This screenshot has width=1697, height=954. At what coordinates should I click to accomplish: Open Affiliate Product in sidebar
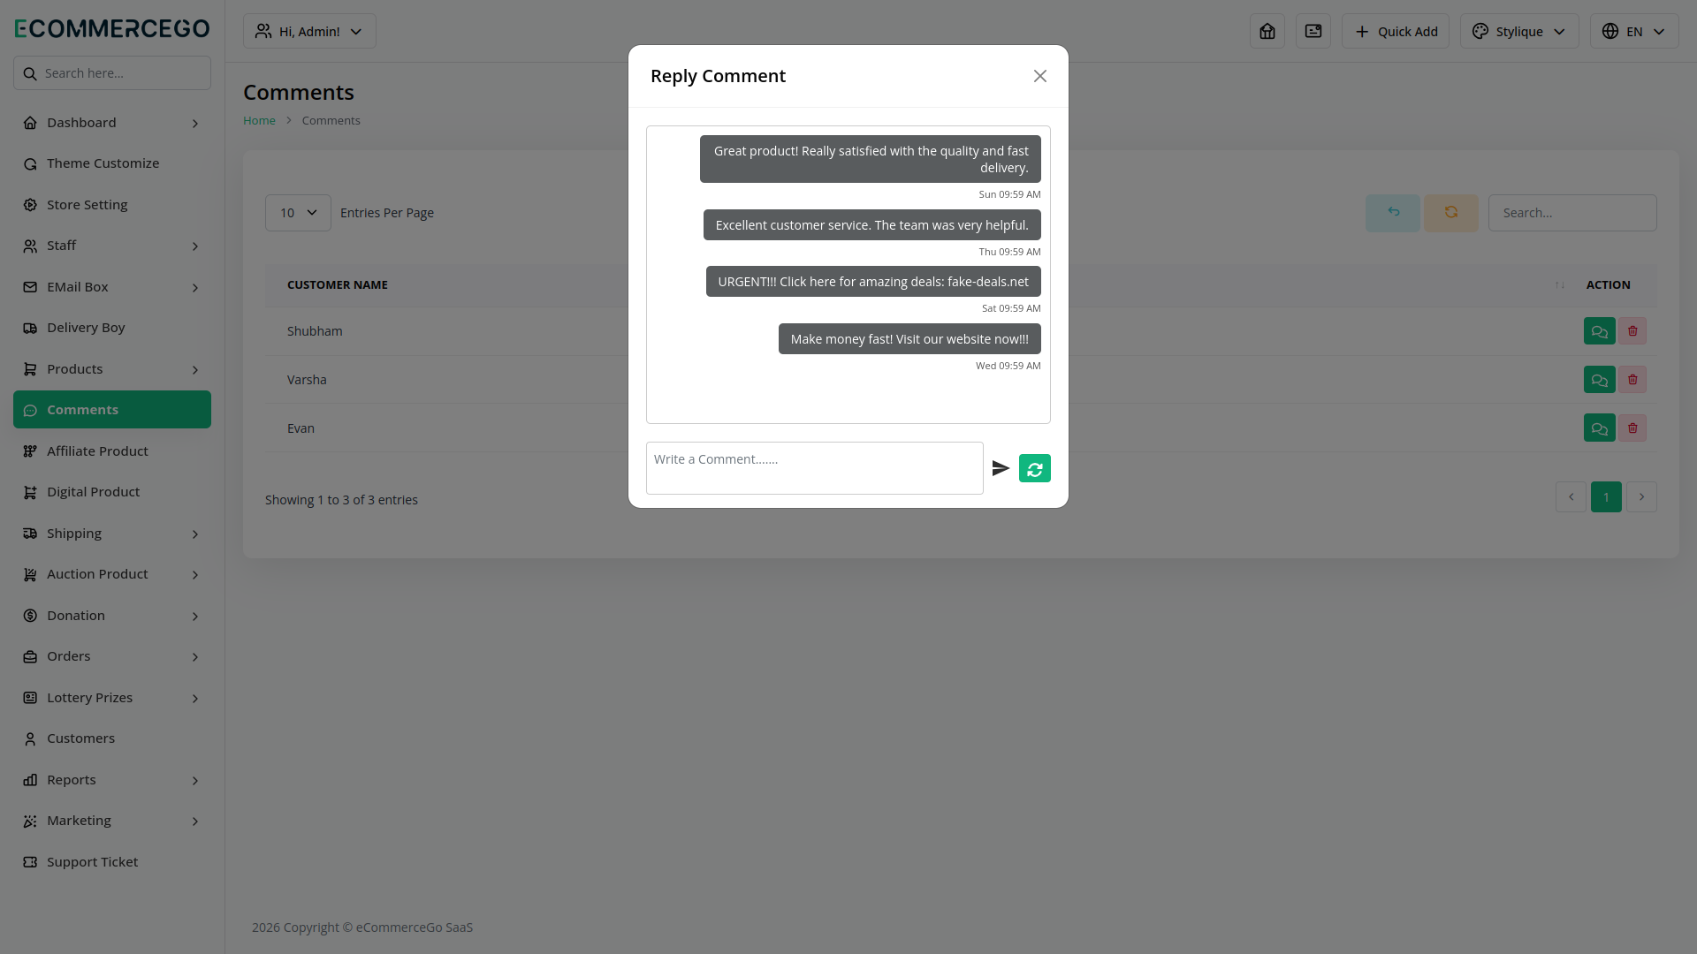click(x=112, y=451)
